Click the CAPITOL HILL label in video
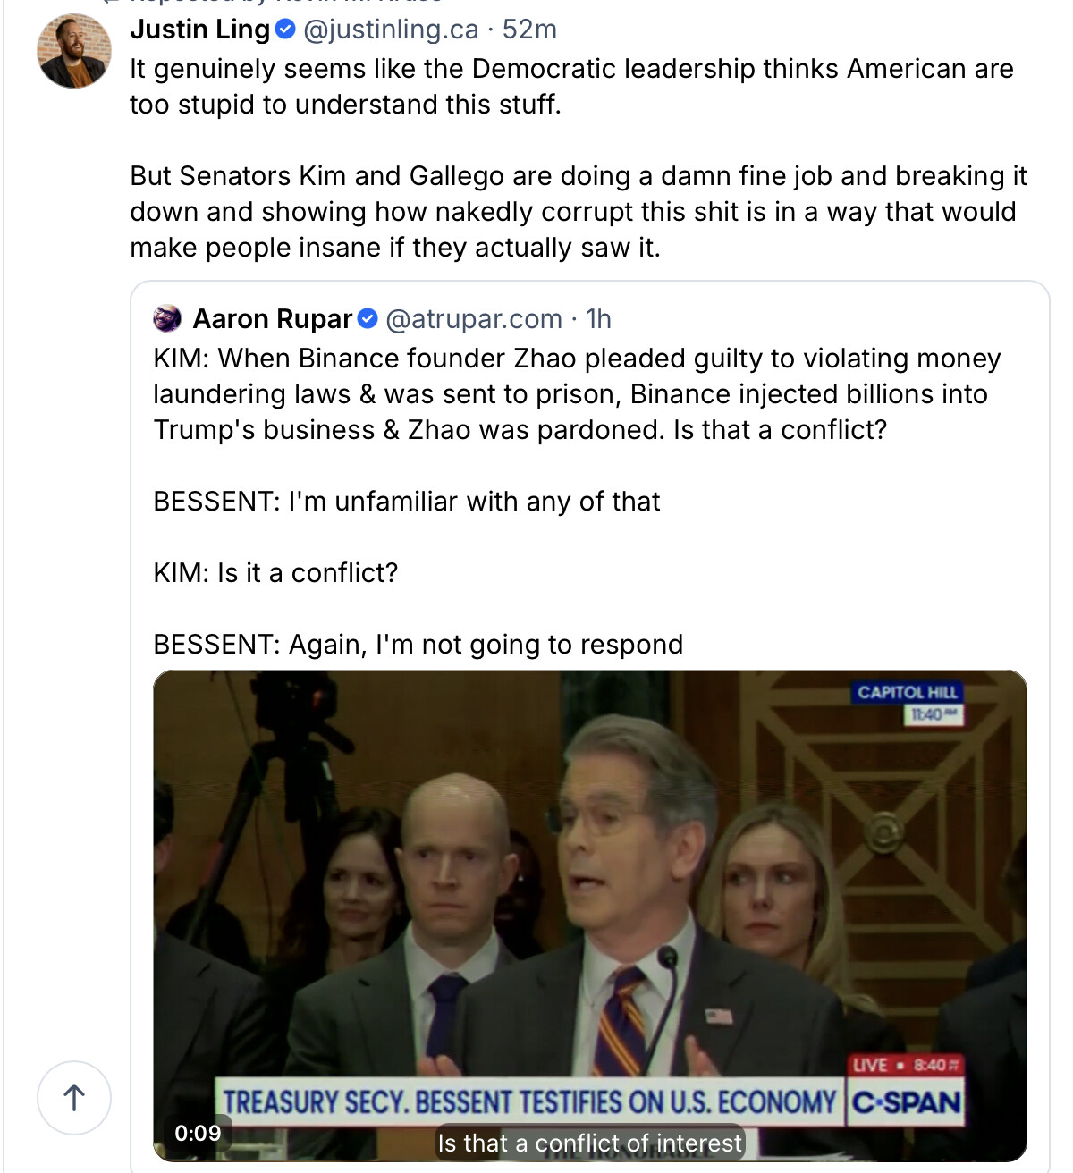This screenshot has height=1173, width=1073. pos(907,692)
